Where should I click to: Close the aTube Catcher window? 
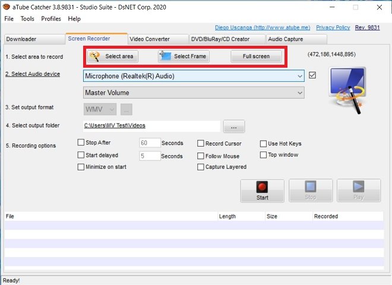tap(380, 7)
